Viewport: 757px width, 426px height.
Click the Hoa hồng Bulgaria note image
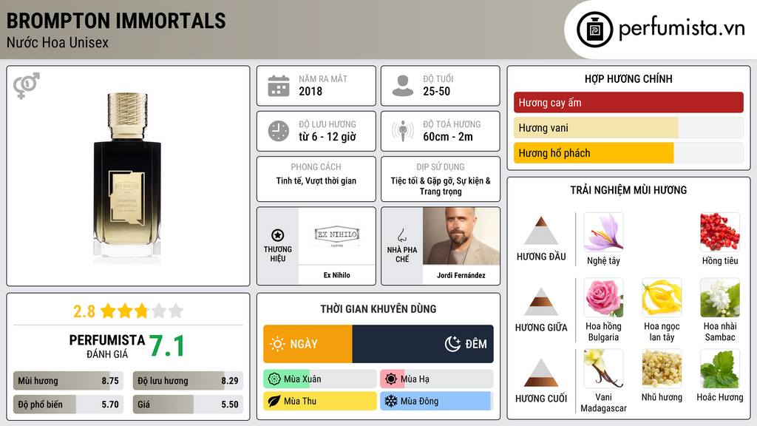tap(603, 297)
